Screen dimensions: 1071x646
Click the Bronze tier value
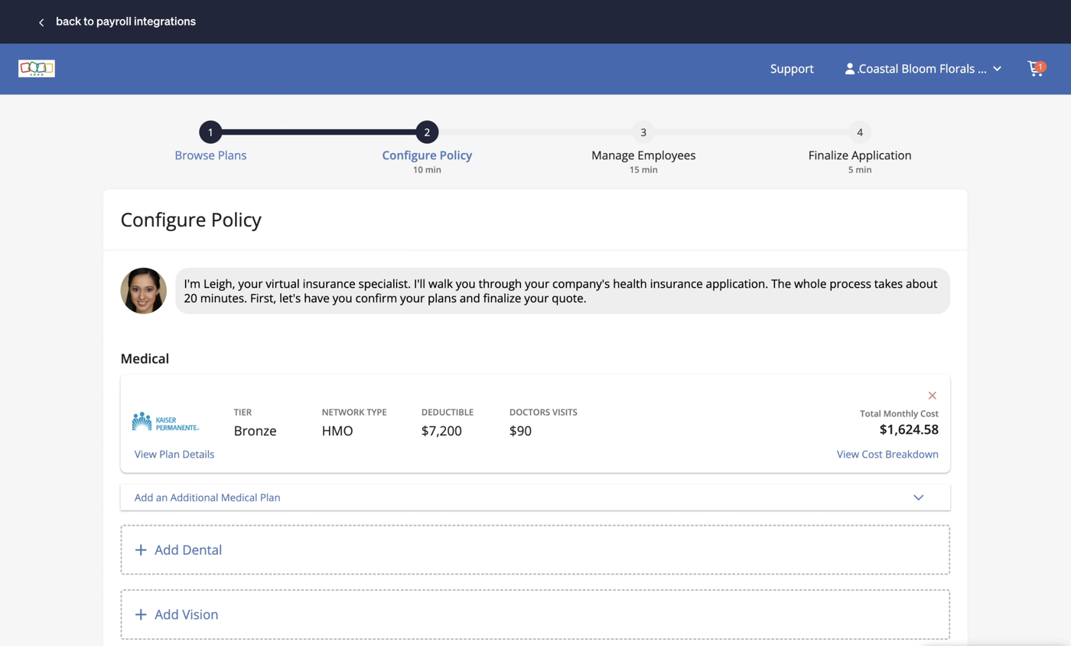point(255,431)
